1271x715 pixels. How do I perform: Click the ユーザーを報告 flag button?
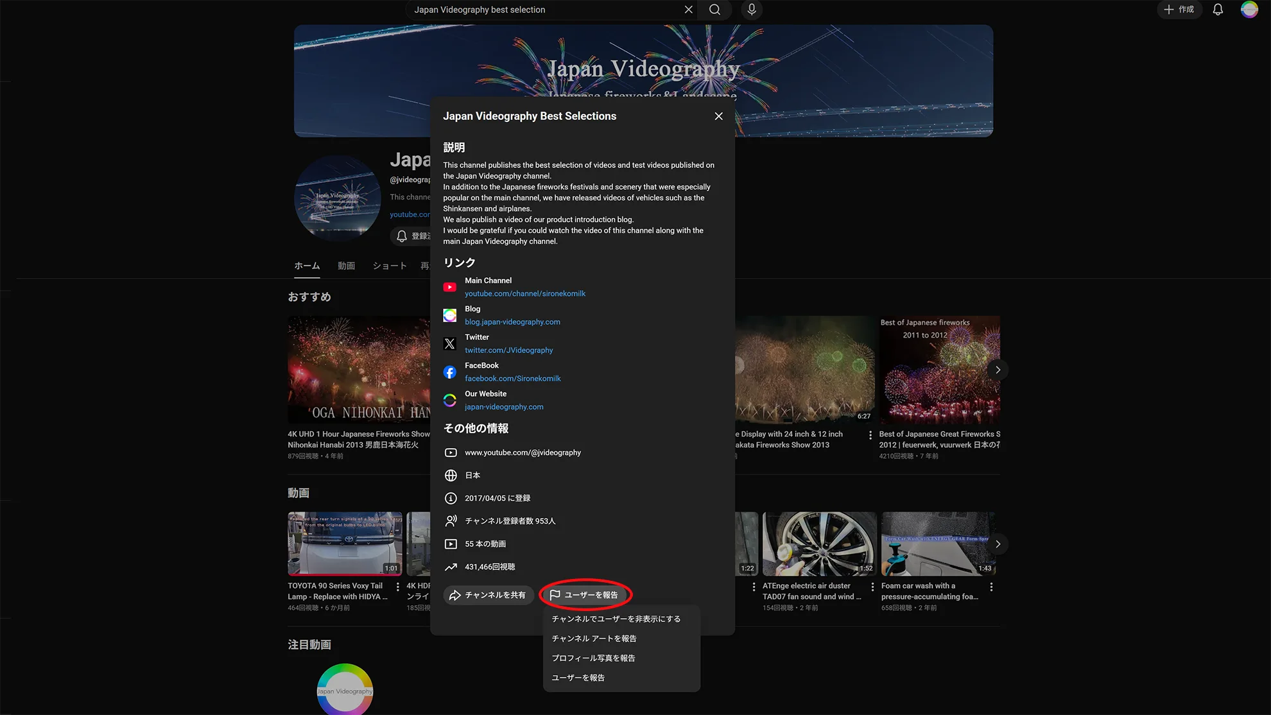tap(585, 595)
